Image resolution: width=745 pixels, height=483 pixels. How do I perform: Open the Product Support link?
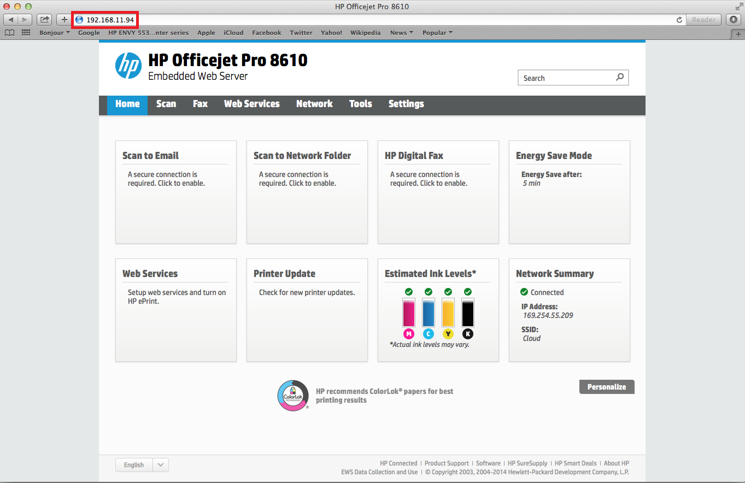(x=447, y=463)
